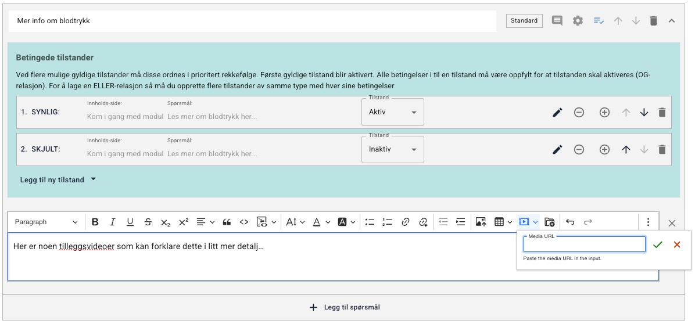Delete the SKJULT condition row
This screenshot has height=324, width=695.
click(662, 150)
